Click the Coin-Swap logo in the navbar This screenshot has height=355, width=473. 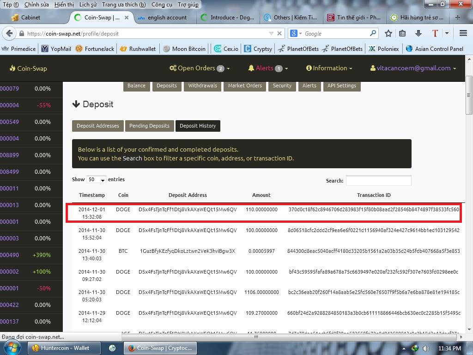click(x=28, y=68)
